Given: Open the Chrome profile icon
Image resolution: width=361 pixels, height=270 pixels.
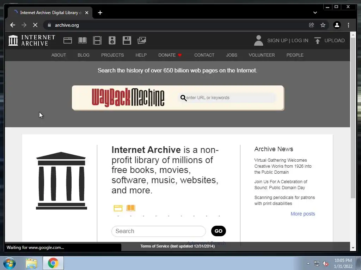Looking at the screenshot, I should 337,25.
